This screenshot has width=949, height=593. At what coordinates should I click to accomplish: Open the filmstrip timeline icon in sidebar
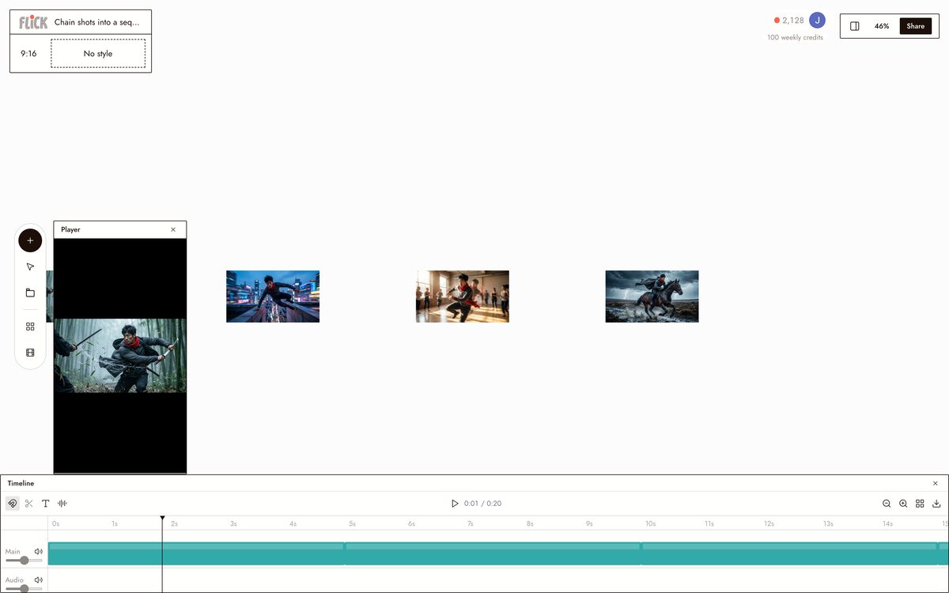30,353
